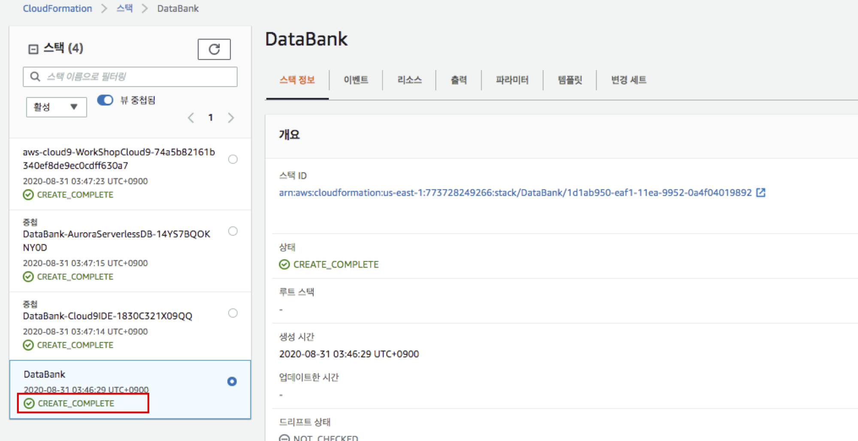Switch to the 이벤트 tab
858x441 pixels.
click(x=356, y=80)
